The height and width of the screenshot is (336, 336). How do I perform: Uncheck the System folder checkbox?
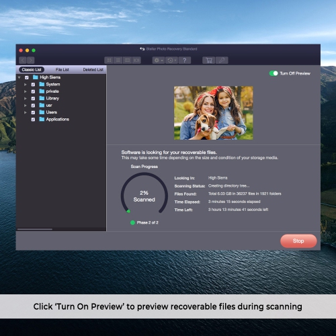point(33,85)
